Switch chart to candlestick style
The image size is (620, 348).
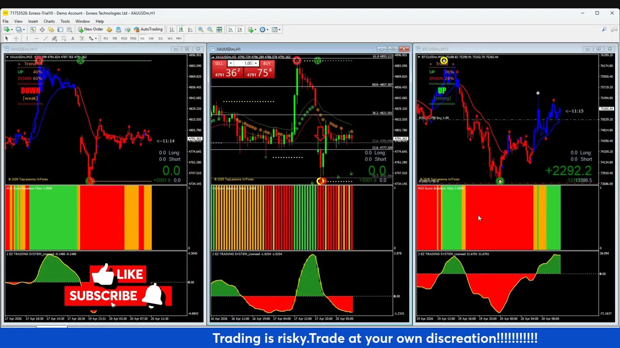[181, 29]
